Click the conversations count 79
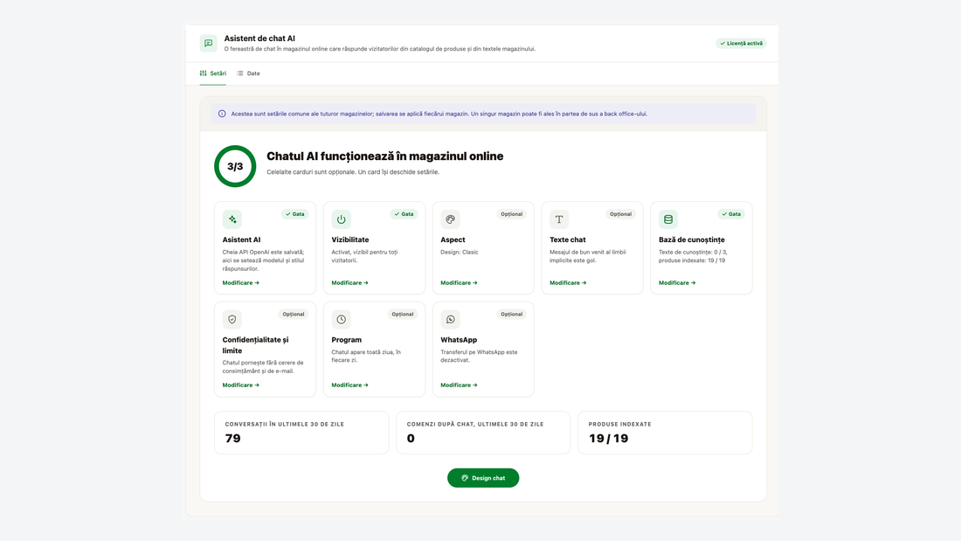Viewport: 961px width, 541px height. pyautogui.click(x=233, y=439)
